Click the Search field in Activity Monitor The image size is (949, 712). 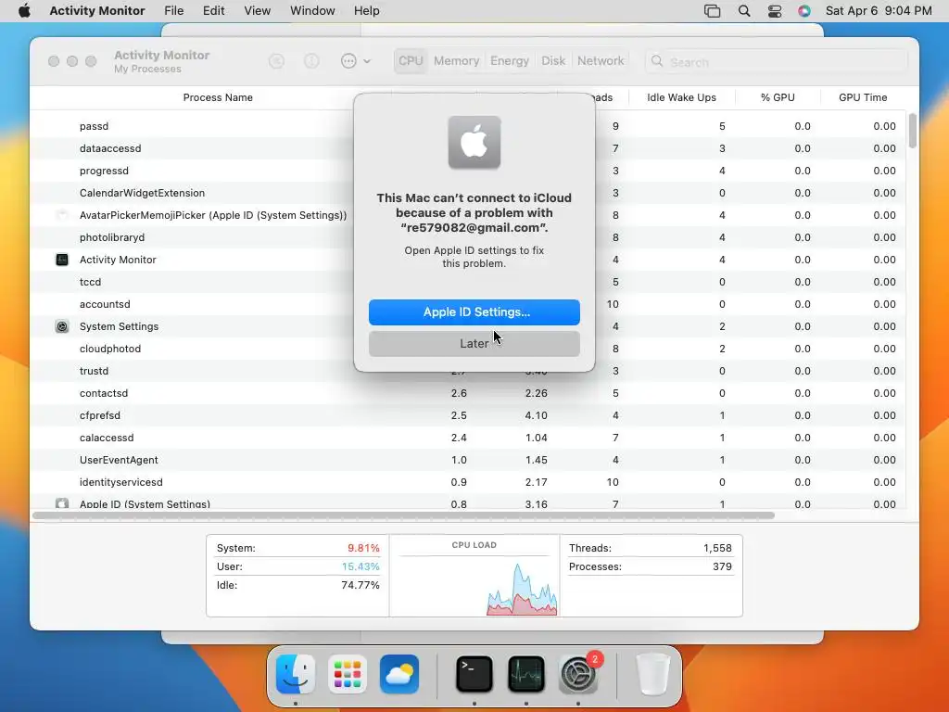(x=777, y=62)
